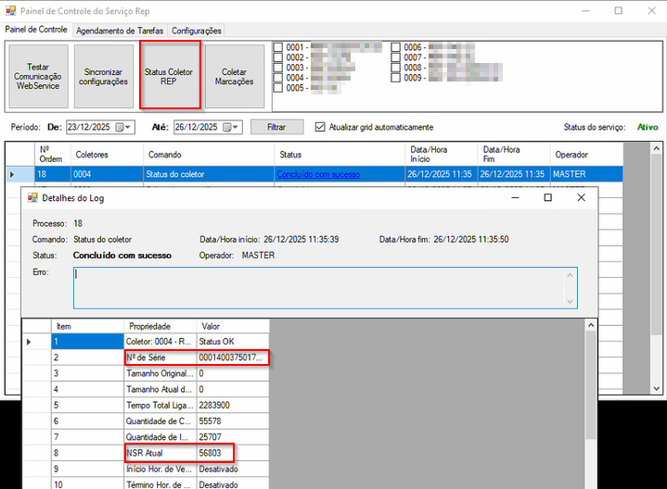Enable the collector 0004 checkbox
Viewport: 667px width, 489px height.
278,78
